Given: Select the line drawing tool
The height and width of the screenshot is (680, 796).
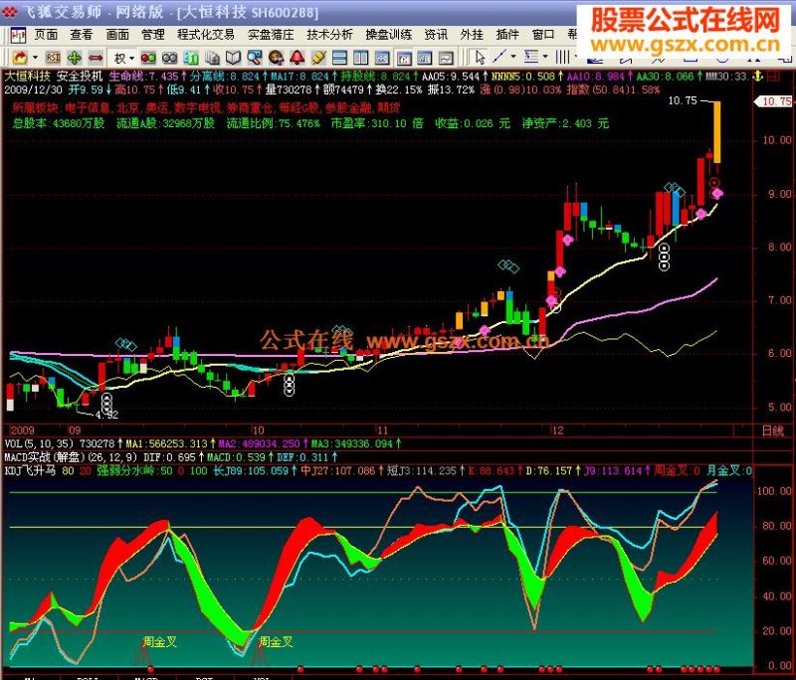Looking at the screenshot, I should coord(500,56).
